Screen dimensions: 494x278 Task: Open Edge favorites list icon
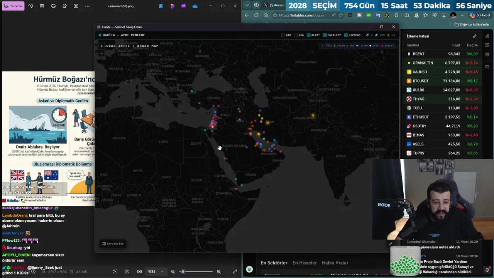425,15
